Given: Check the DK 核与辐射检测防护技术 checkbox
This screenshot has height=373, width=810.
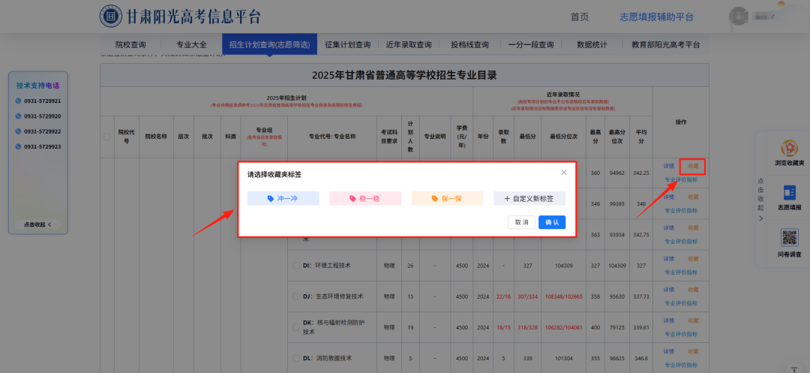Looking at the screenshot, I should [x=296, y=327].
